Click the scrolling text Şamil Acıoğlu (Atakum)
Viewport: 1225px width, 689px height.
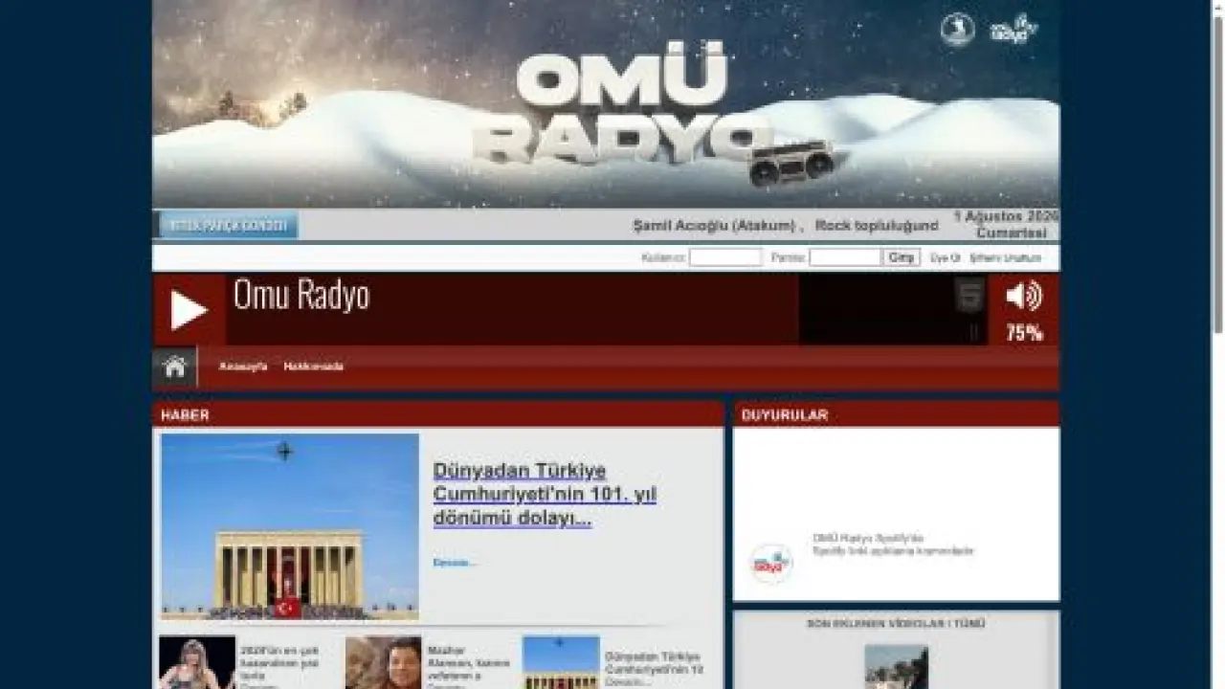(x=714, y=226)
